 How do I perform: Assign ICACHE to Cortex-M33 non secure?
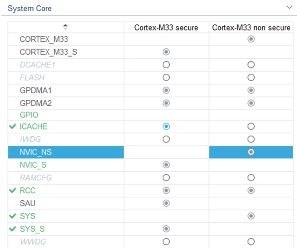pos(251,126)
